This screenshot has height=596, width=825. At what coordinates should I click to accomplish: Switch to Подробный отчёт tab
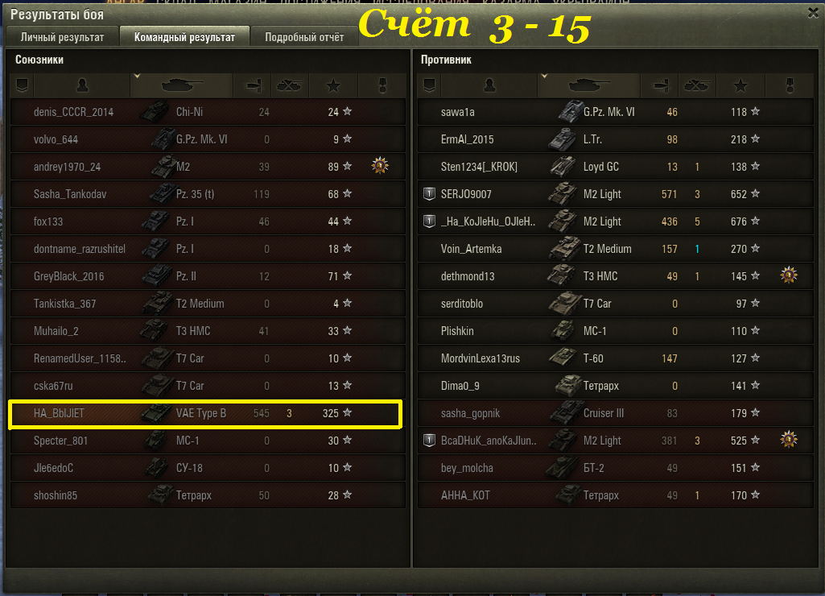tap(304, 37)
